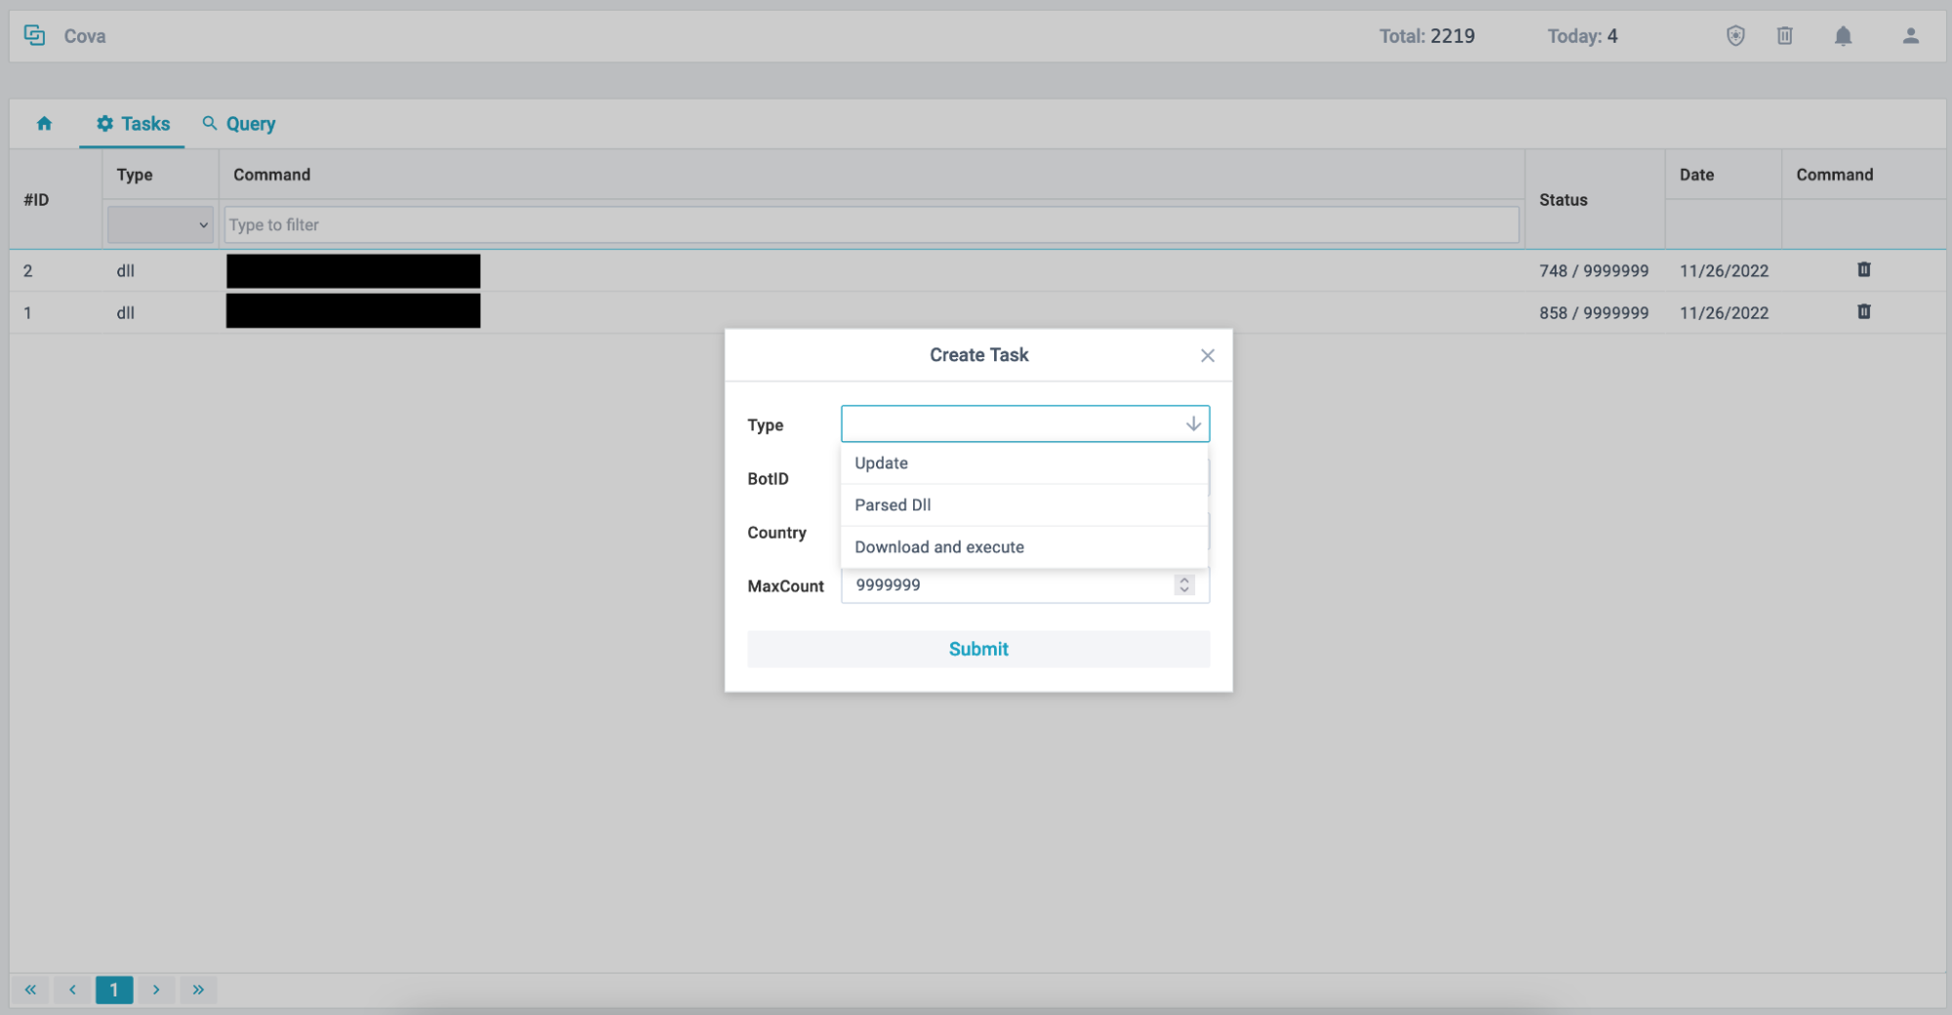Open the user account icon
Viewport: 1952px width, 1015px height.
coord(1910,36)
